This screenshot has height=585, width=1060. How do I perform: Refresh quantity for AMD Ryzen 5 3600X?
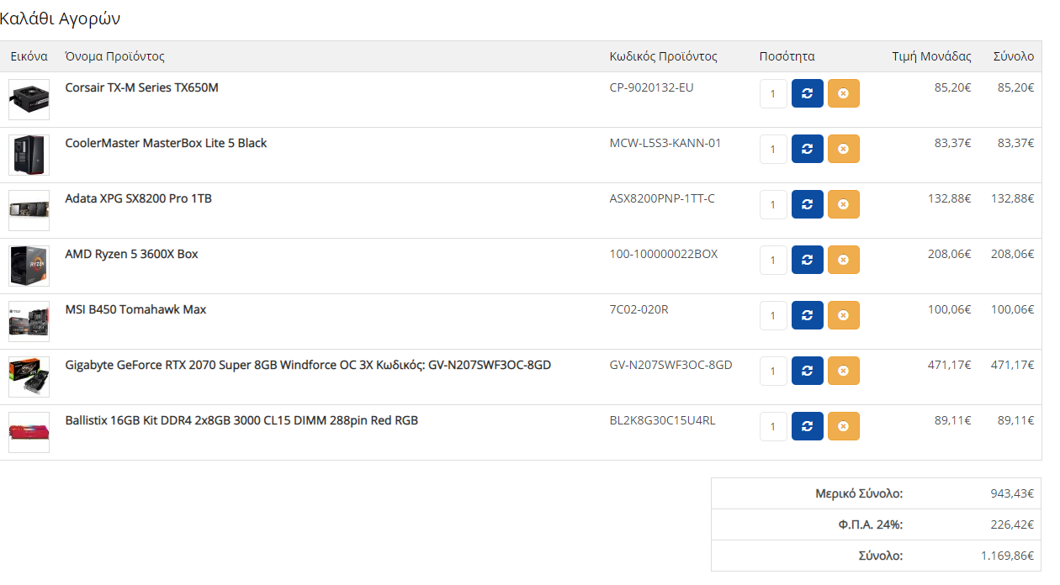[x=808, y=260]
